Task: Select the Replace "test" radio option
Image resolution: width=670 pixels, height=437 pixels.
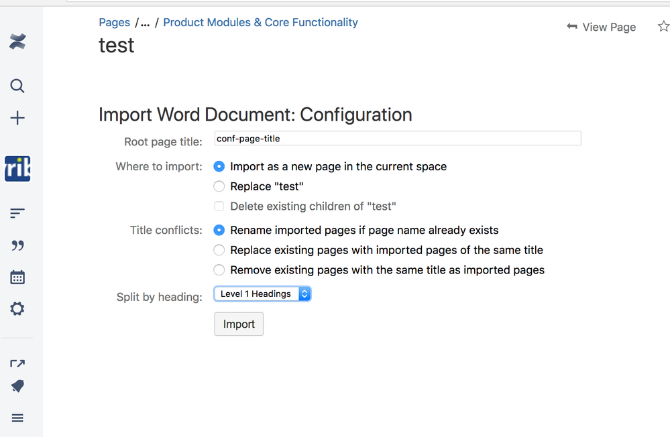Action: [219, 186]
